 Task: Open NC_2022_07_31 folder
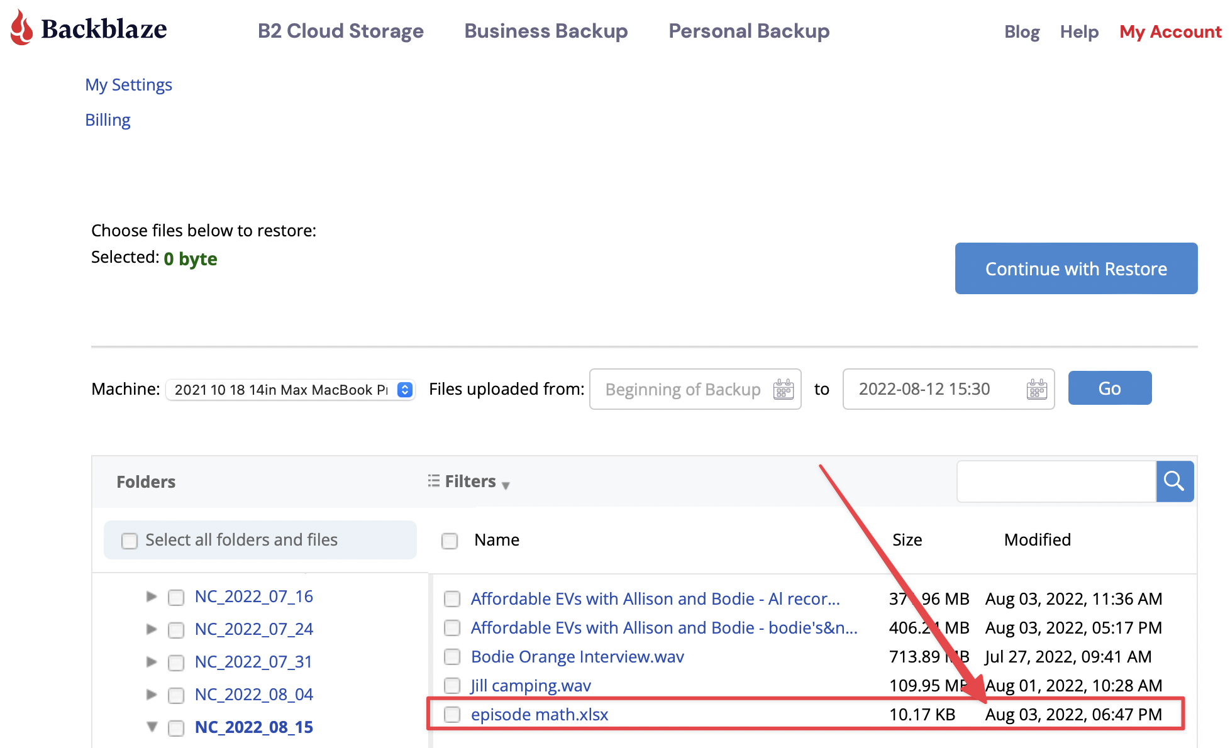253,662
